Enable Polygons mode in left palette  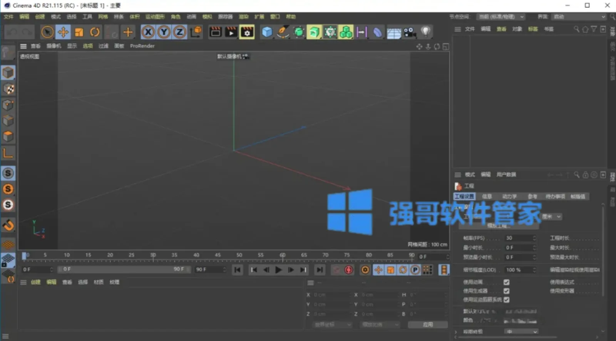(x=8, y=136)
